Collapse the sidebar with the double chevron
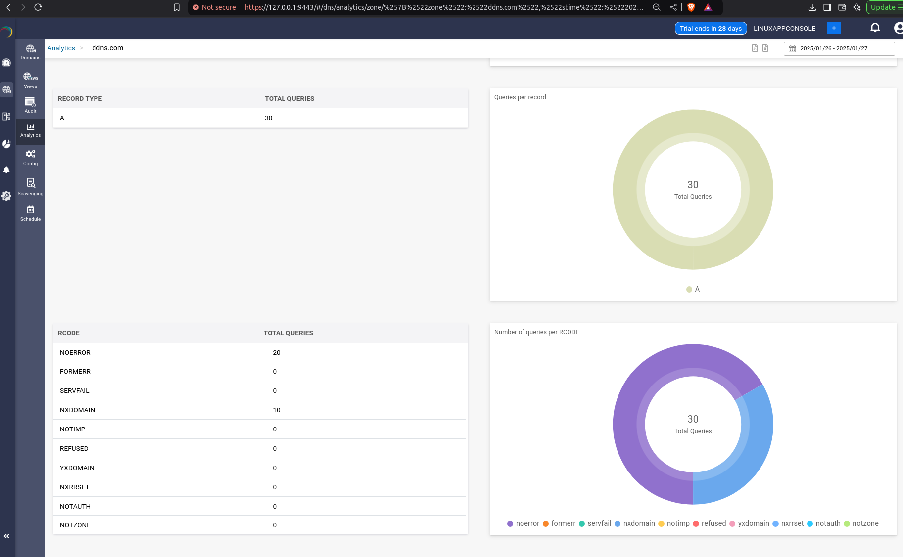The width and height of the screenshot is (903, 557). (x=7, y=536)
